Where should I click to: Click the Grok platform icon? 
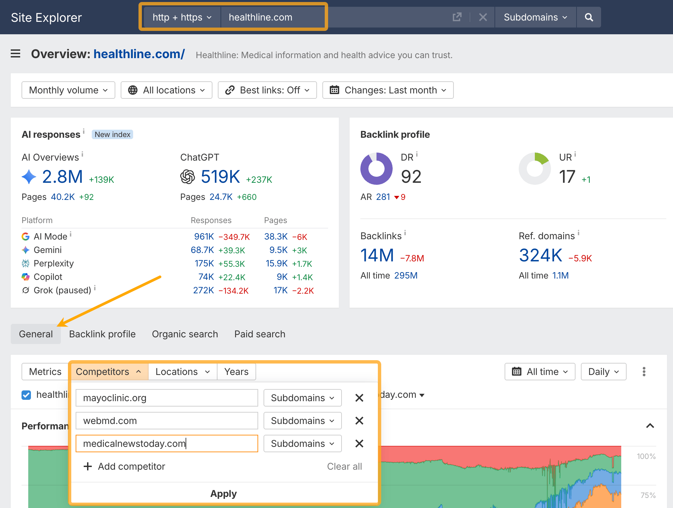26,290
